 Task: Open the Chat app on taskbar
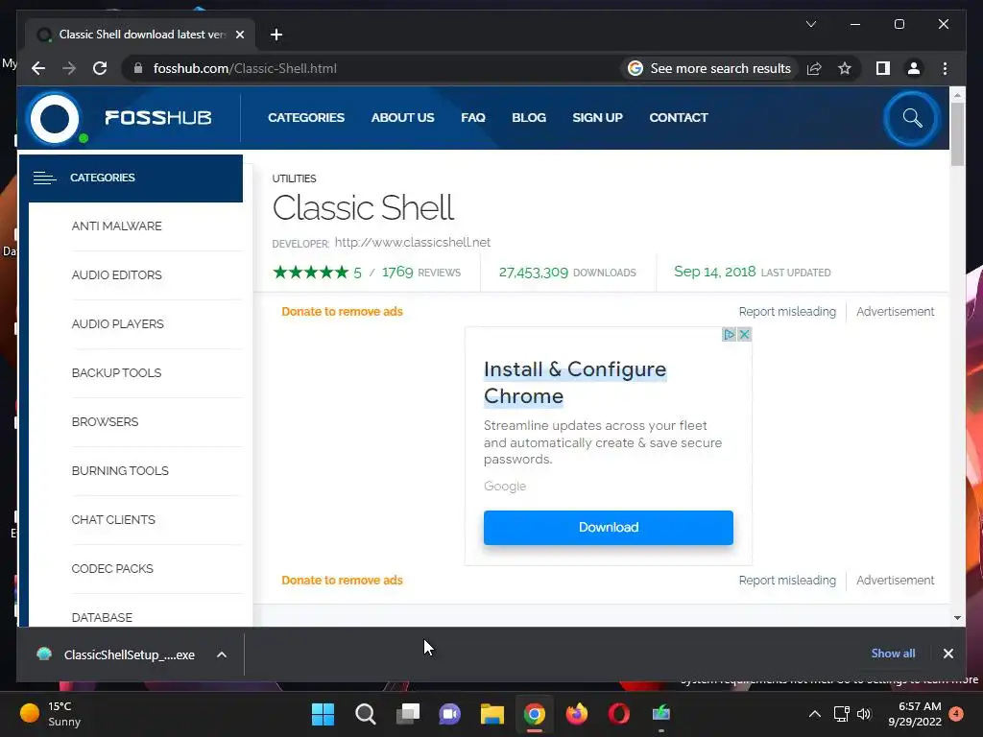(x=449, y=714)
